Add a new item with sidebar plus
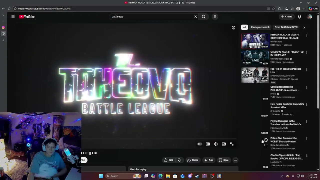Screen dimensions: 320x180 point(3,40)
